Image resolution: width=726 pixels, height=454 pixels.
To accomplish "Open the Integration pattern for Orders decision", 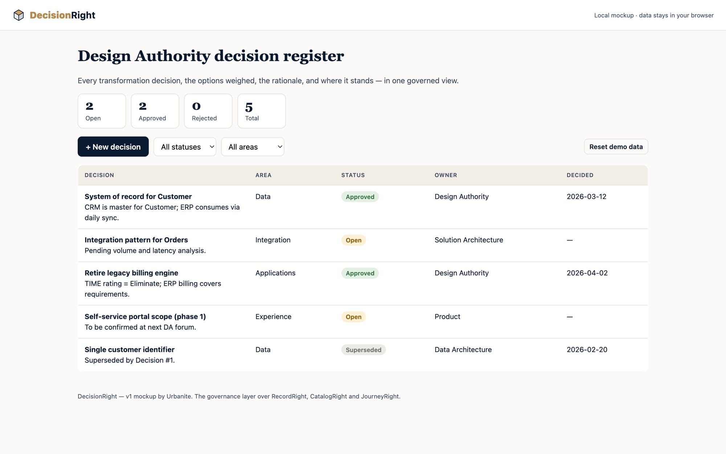I will point(136,240).
